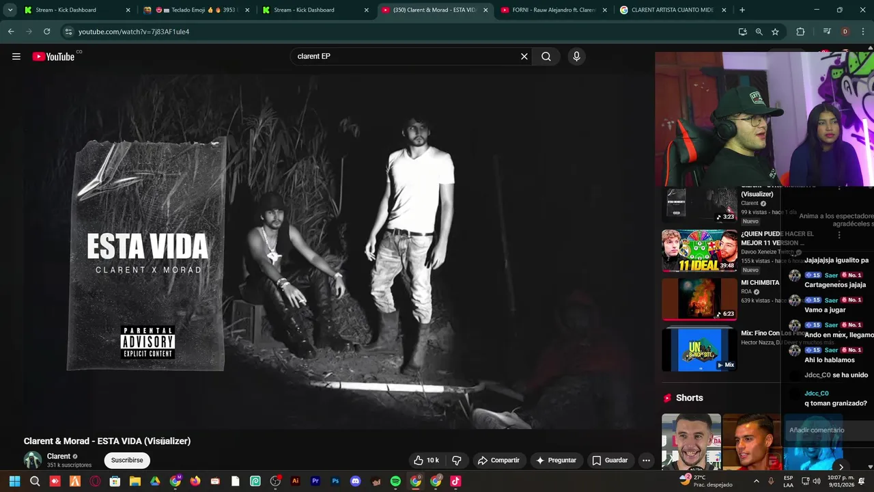This screenshot has height=492, width=874.
Task: Run search with the magnifier button
Action: (x=546, y=57)
